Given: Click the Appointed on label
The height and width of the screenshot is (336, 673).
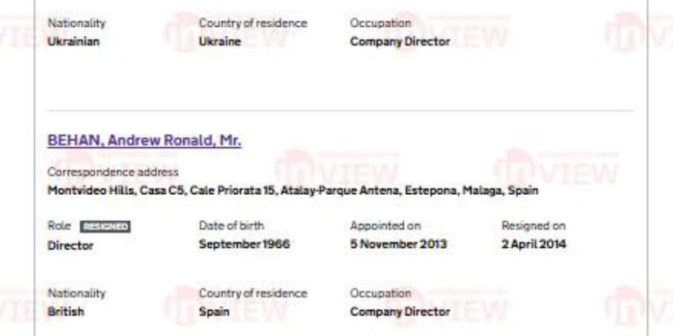Looking at the screenshot, I should 385,226.
